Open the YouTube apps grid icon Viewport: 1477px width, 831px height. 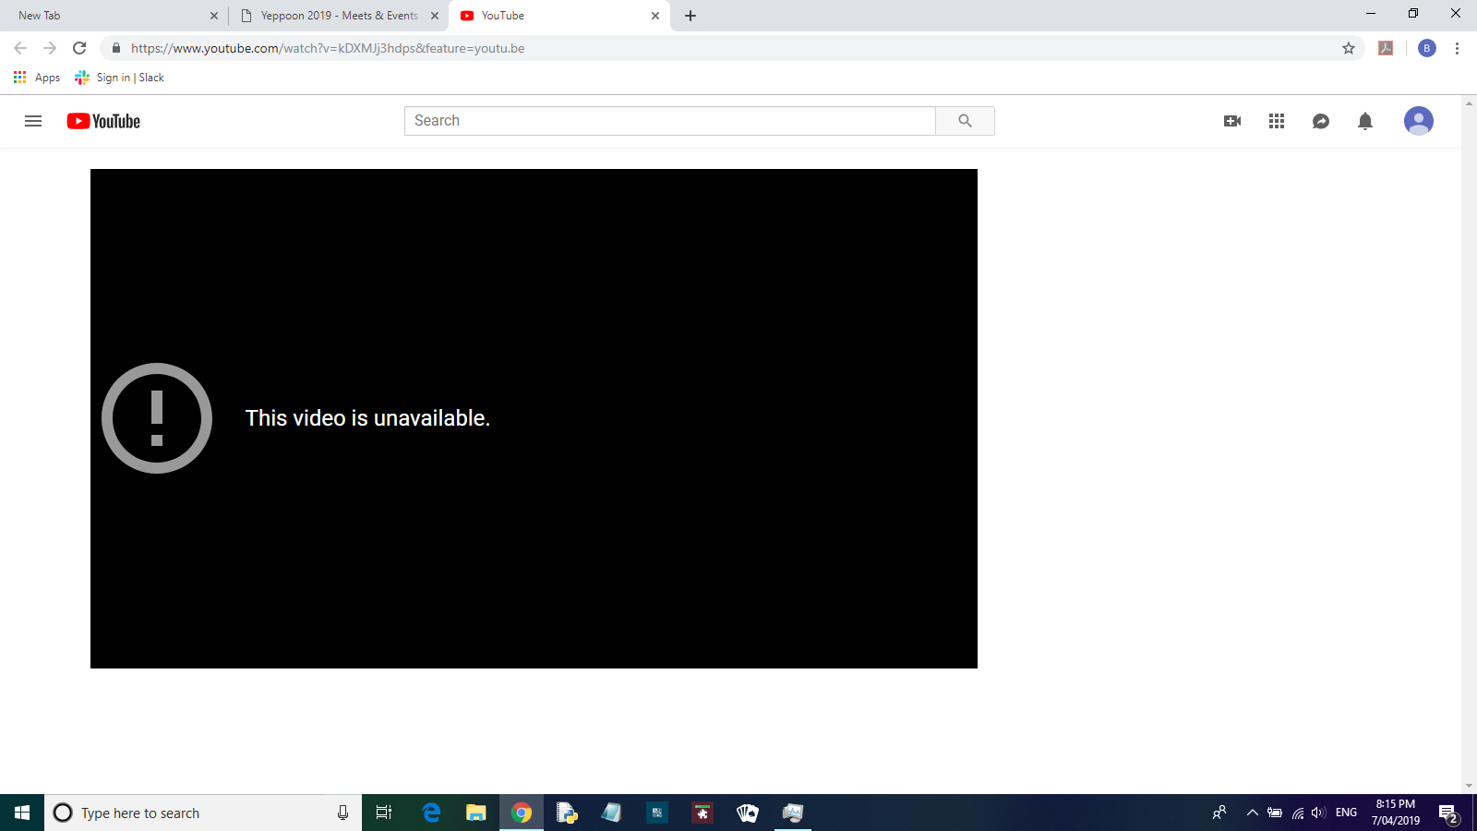click(x=1277, y=121)
